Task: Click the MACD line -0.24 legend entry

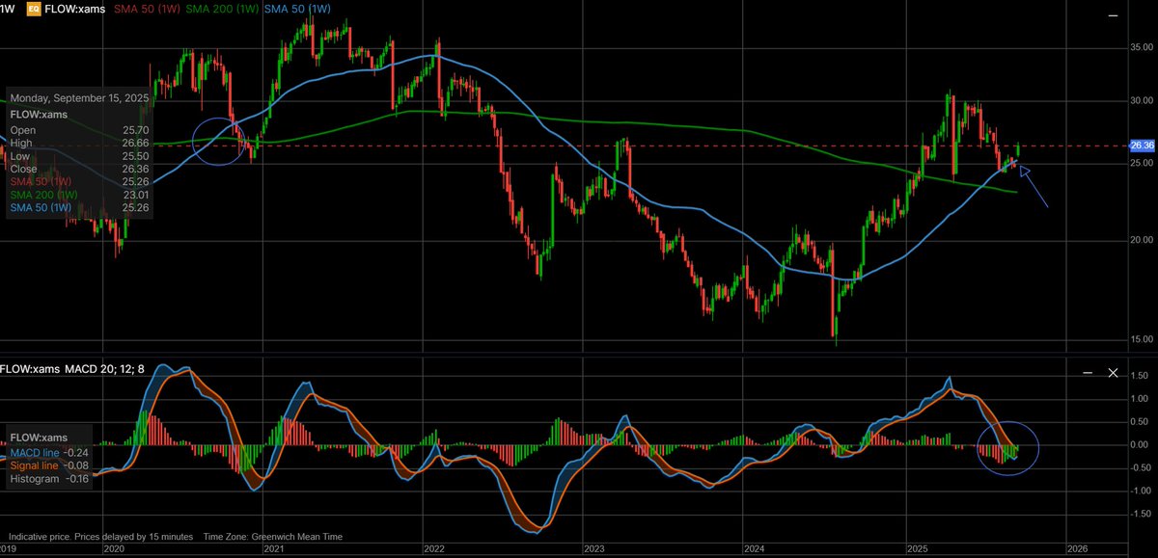Action: 49,452
